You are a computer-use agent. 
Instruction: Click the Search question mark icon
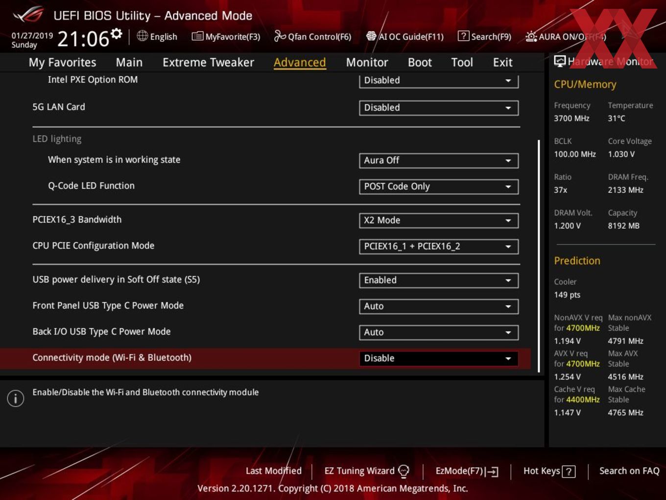tap(463, 36)
